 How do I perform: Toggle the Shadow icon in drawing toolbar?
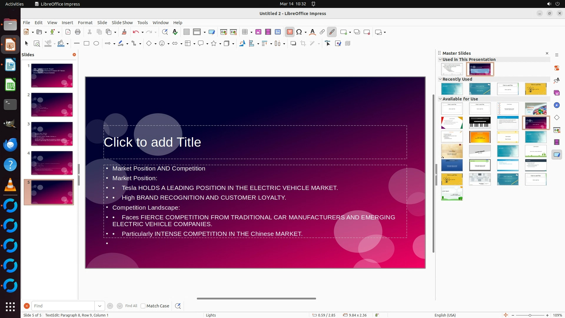293,44
